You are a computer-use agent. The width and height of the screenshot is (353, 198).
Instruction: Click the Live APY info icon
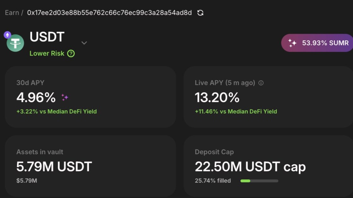(x=261, y=83)
